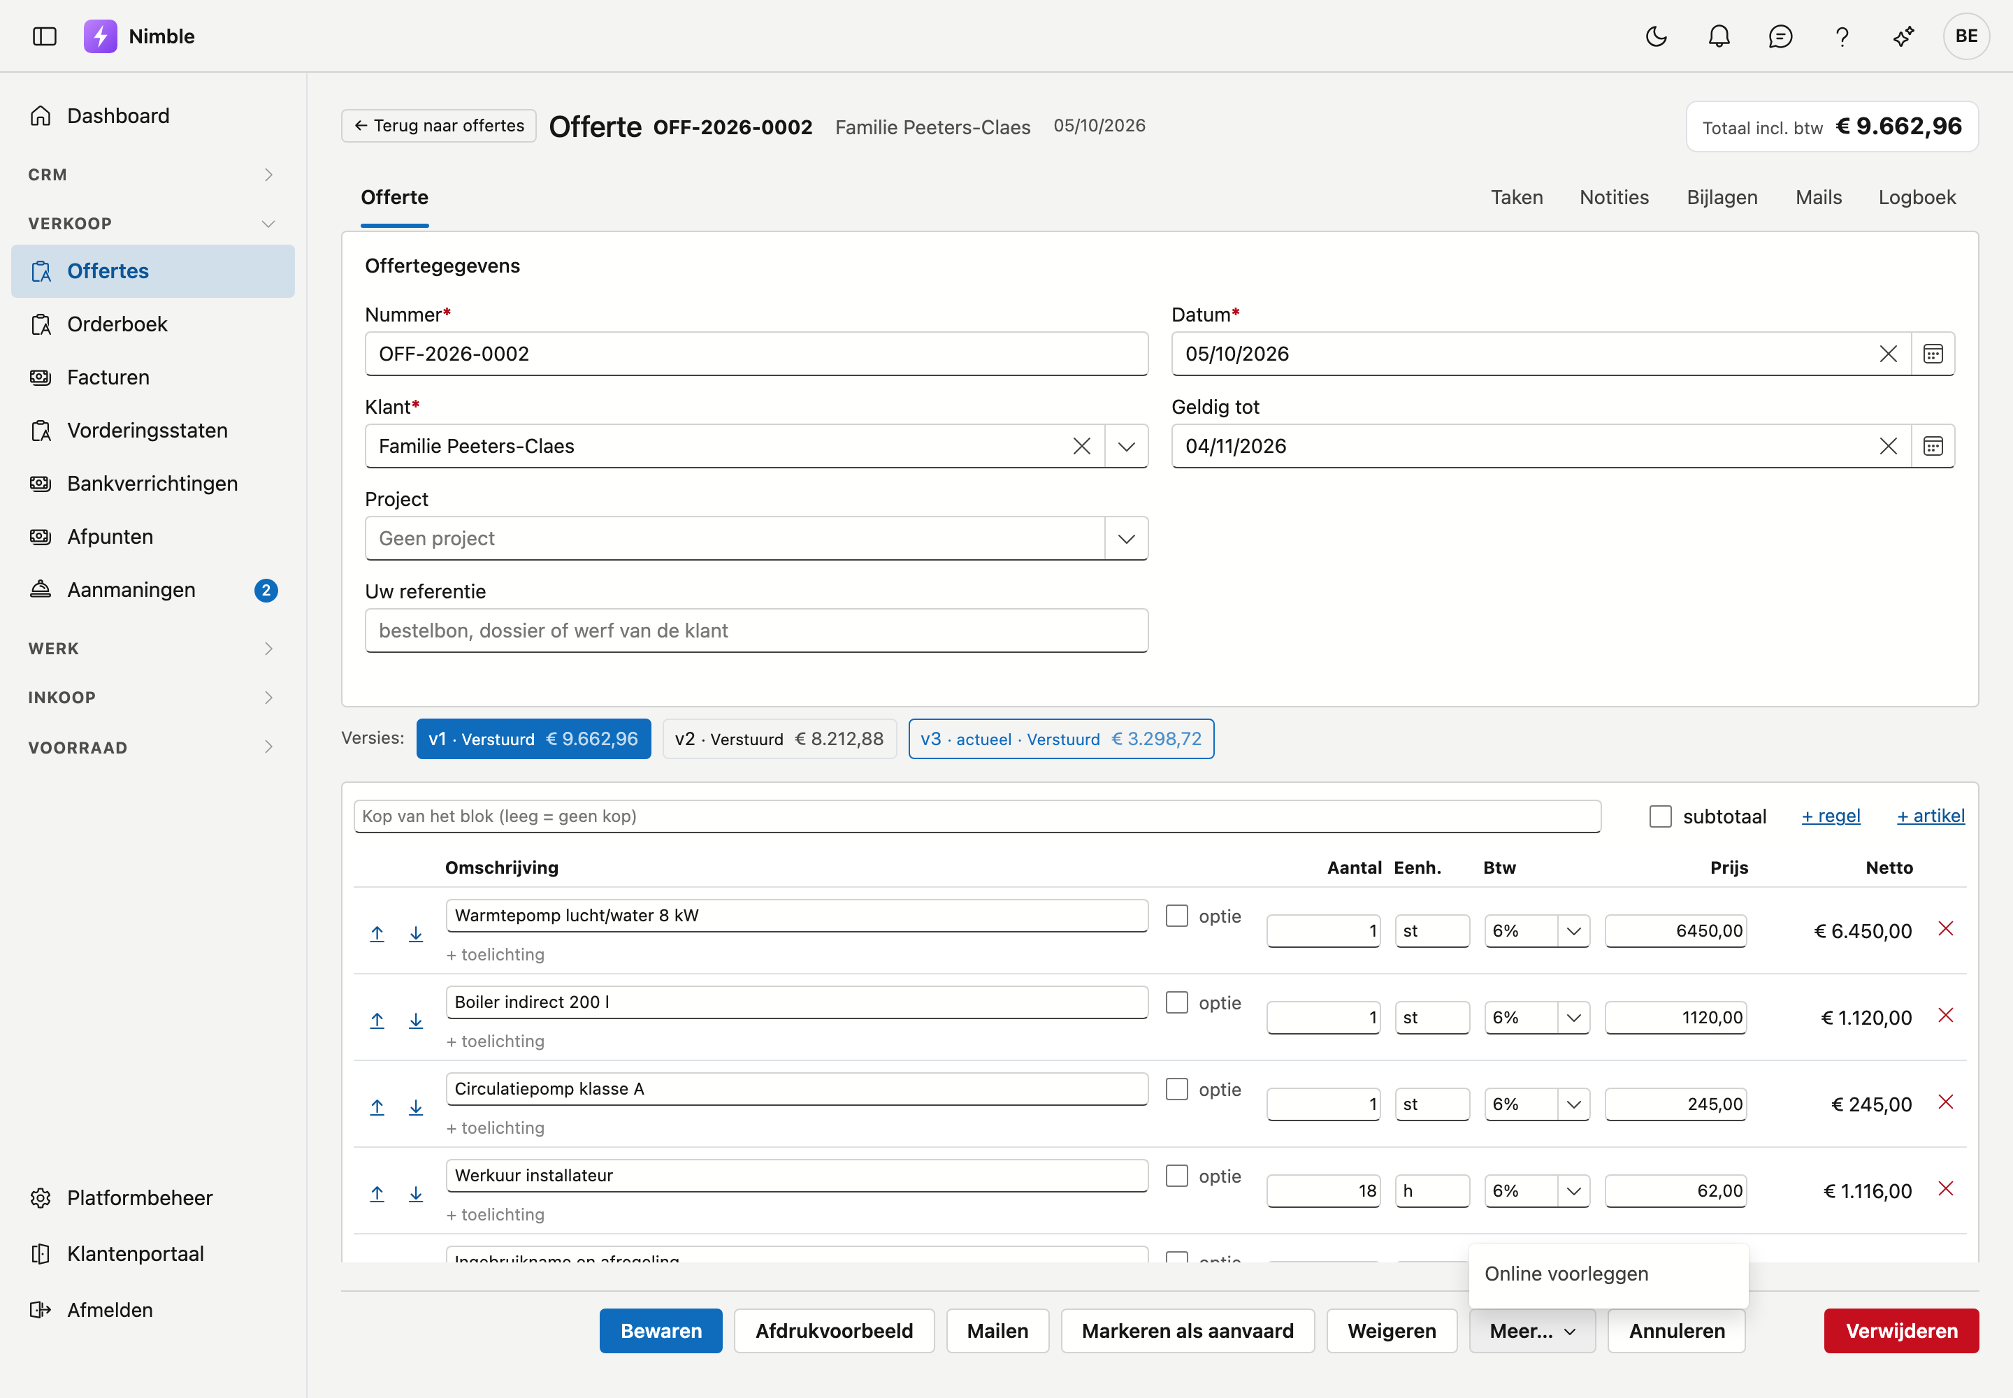This screenshot has width=2013, height=1398.
Task: Switch to the Logboek tab
Action: pos(1917,197)
